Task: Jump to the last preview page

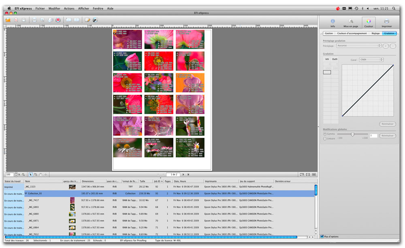Action: click(x=188, y=175)
